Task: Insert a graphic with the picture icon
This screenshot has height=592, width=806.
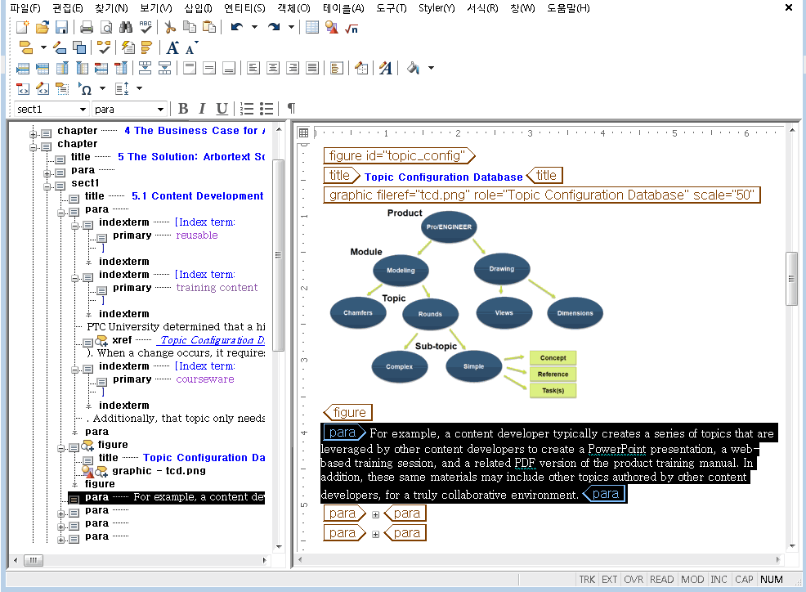Action: tap(332, 27)
